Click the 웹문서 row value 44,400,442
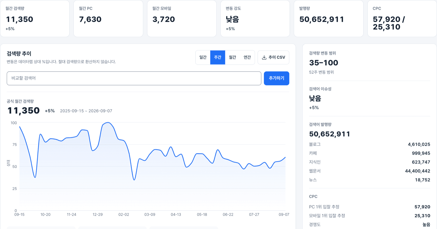Viewport: 437px width, 229px height. pos(418,171)
